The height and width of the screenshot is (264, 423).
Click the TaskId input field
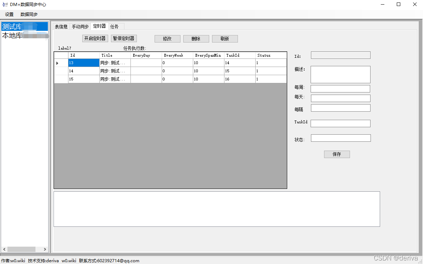click(340, 124)
